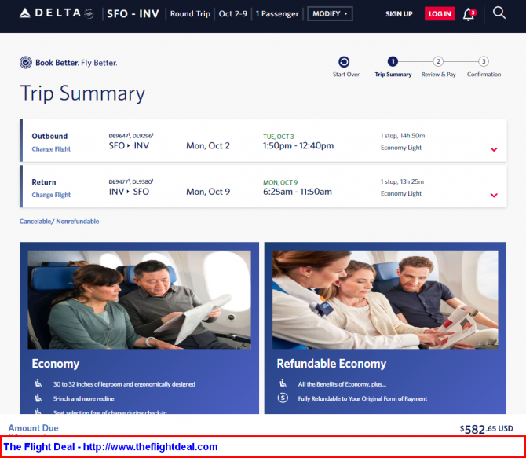Click the SFO - INV route in header

pyautogui.click(x=133, y=14)
